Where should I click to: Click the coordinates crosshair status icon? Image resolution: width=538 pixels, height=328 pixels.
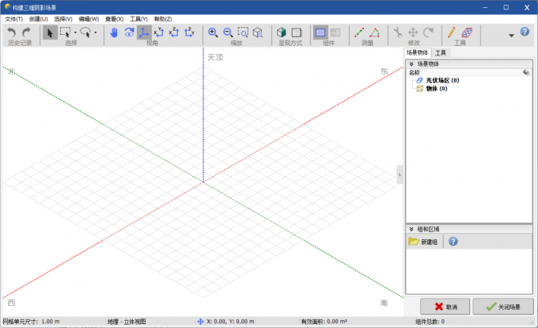point(200,322)
